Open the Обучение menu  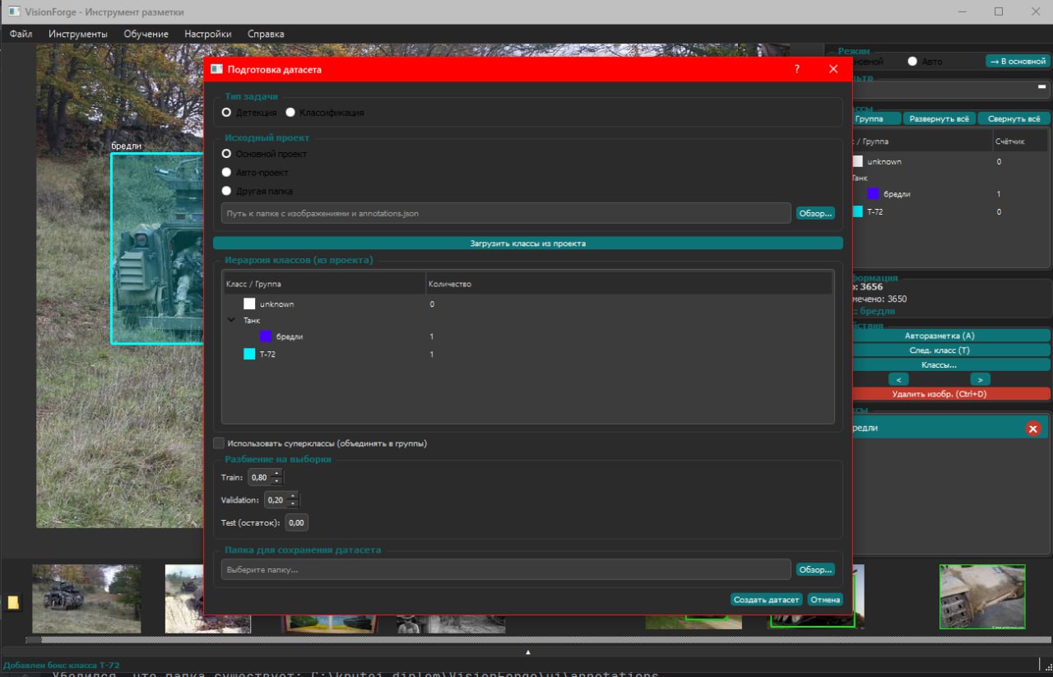click(146, 34)
